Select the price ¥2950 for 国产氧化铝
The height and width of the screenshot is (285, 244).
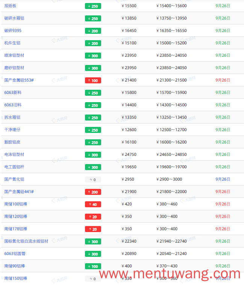[128, 179]
